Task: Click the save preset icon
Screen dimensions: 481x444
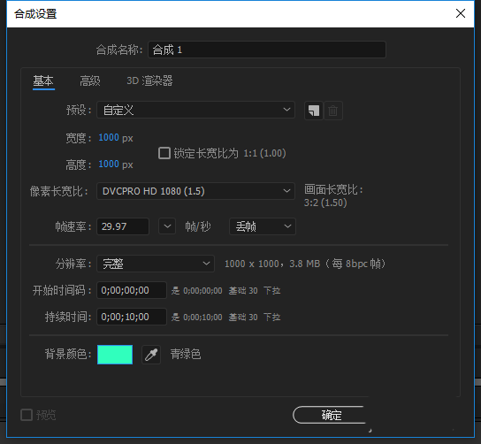Action: tap(314, 111)
